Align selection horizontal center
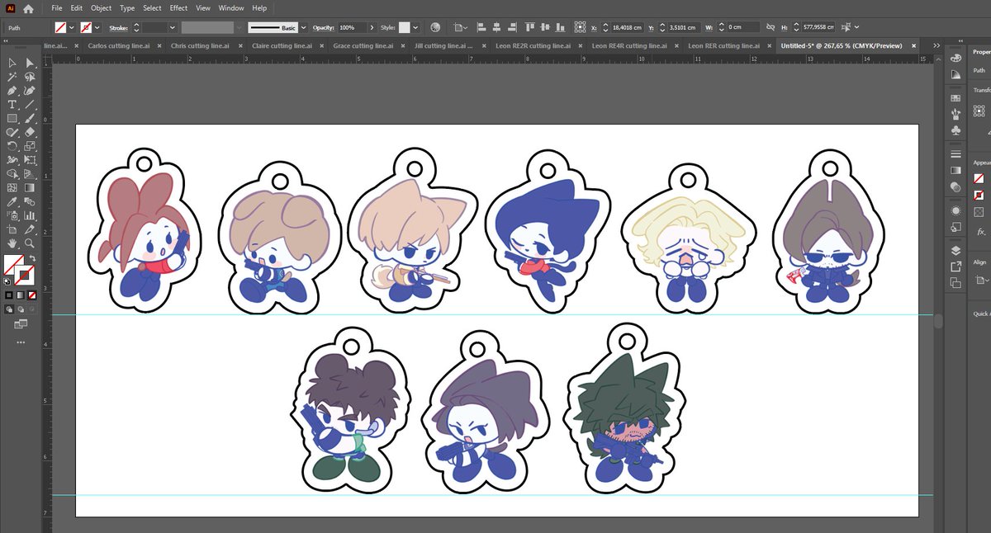Viewport: 991px width, 533px height. click(x=498, y=27)
